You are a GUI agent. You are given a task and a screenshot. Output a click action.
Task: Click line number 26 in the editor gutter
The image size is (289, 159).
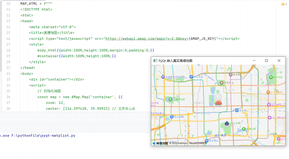[x=8, y=97]
